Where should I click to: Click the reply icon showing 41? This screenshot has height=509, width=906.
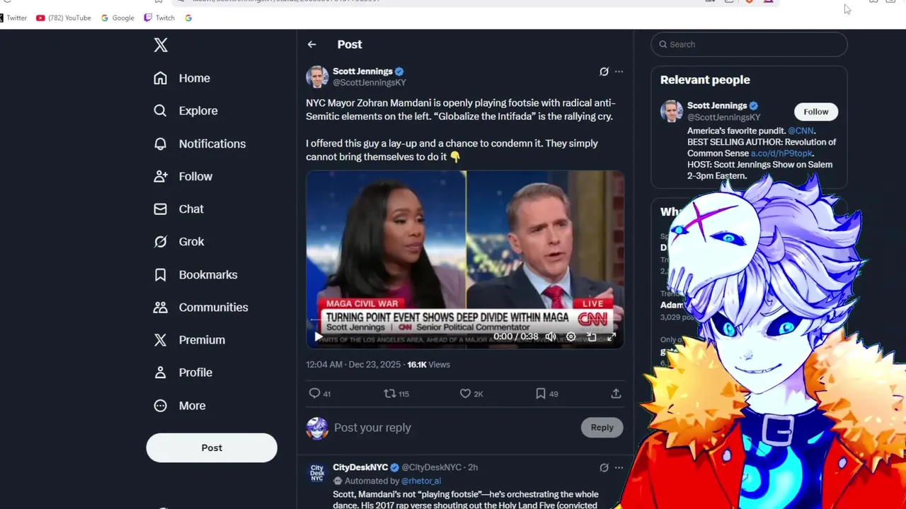tap(320, 394)
